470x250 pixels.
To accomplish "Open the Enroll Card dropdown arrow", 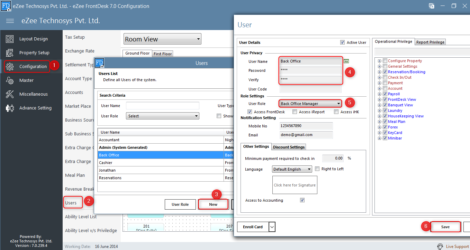I will click(272, 227).
